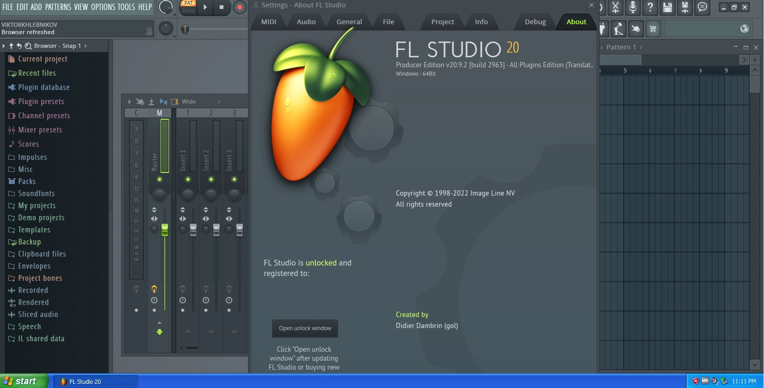
Task: Toggle PAT/SONG mode switch
Action: click(188, 7)
